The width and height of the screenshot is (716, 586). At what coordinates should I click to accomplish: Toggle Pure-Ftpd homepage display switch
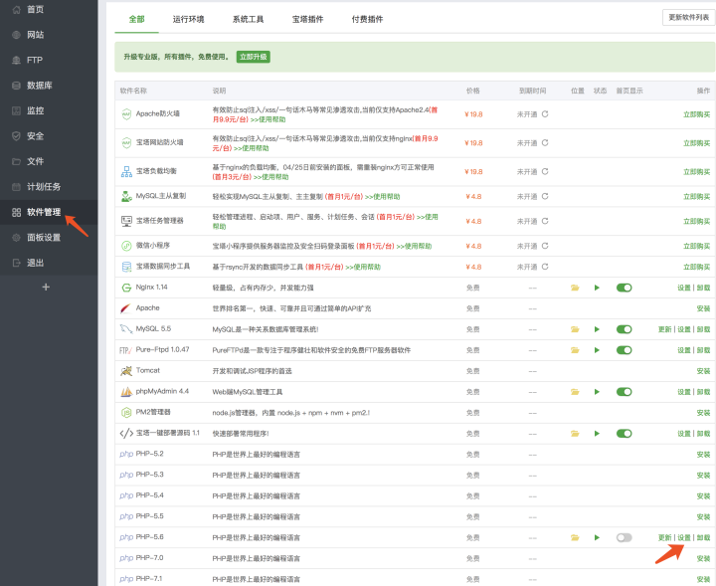[x=624, y=350]
